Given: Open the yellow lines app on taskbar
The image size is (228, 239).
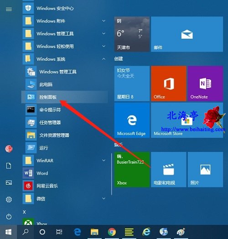Looking at the screenshot, I should (129, 232).
